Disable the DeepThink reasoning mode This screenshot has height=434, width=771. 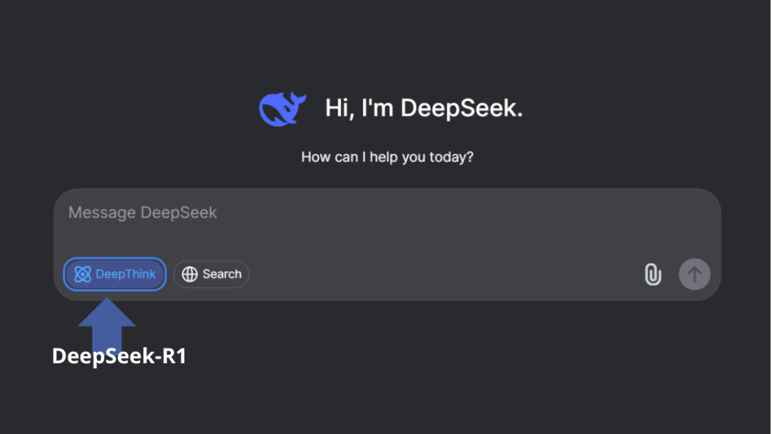114,274
